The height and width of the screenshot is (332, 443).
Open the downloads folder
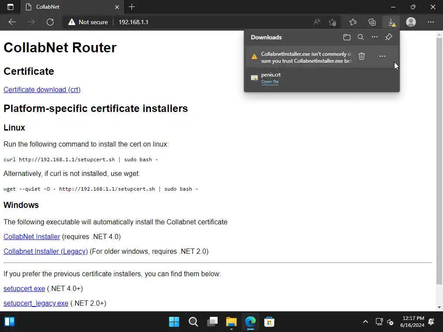[347, 37]
